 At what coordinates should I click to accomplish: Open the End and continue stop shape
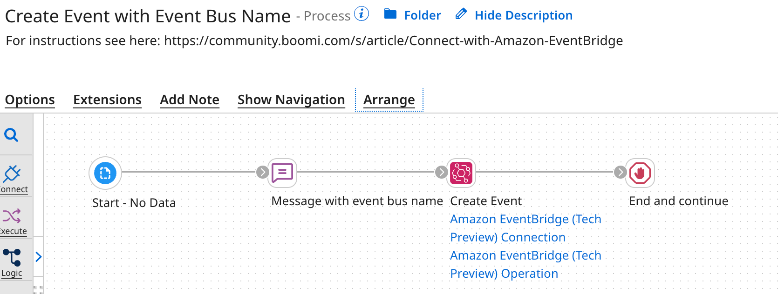click(640, 173)
